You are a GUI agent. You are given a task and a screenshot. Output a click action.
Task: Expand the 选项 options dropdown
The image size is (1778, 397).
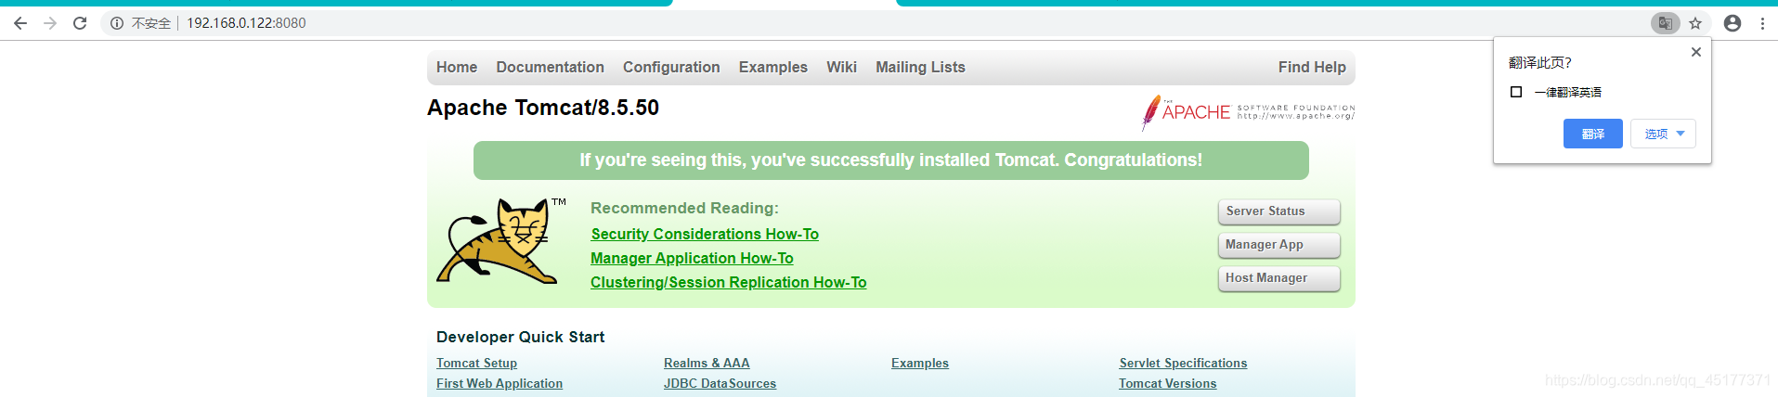tap(1663, 134)
